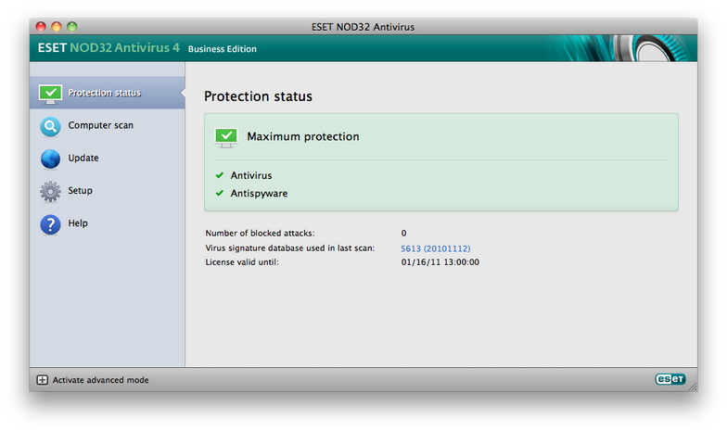Expand advanced mode with plus icon
Screen dimensions: 727x432
(x=43, y=380)
